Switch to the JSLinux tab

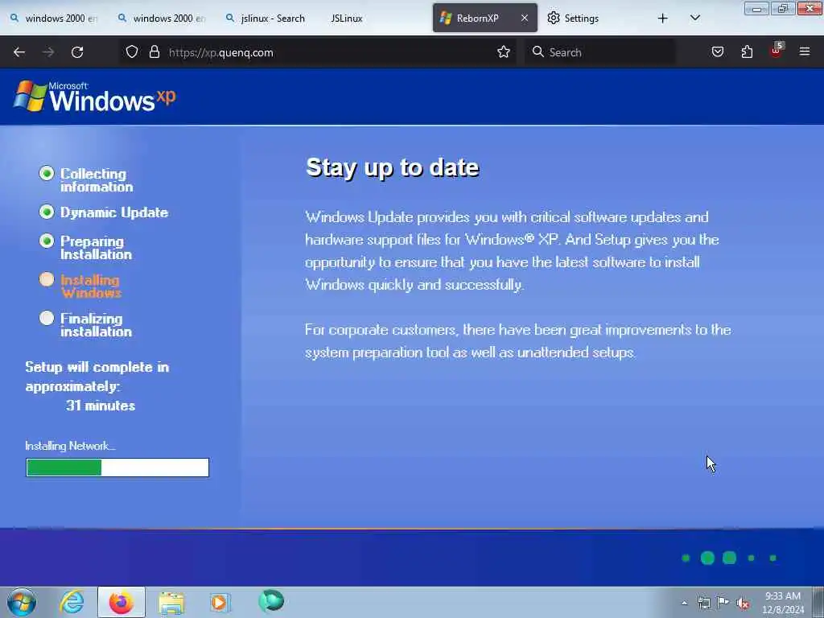coord(347,19)
